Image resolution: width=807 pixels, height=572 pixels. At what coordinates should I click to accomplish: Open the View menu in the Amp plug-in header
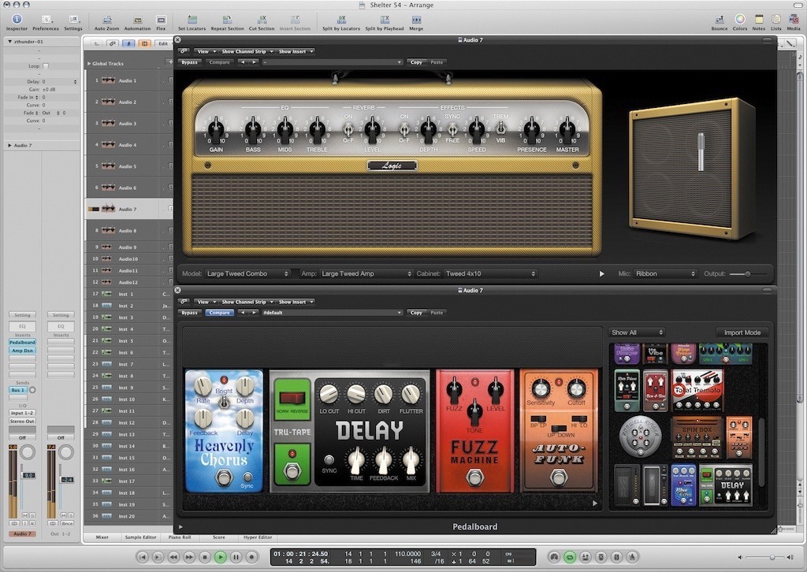[206, 51]
